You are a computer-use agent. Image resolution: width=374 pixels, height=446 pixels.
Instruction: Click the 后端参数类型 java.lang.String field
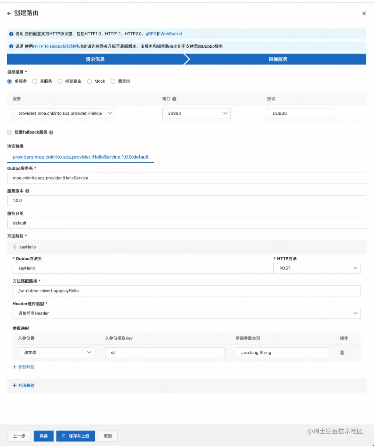pos(283,353)
